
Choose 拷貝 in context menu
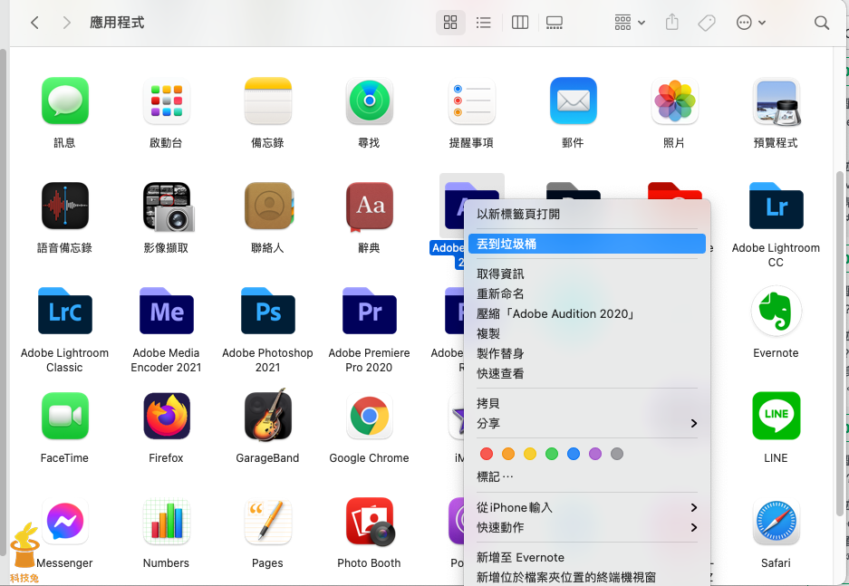pos(587,403)
